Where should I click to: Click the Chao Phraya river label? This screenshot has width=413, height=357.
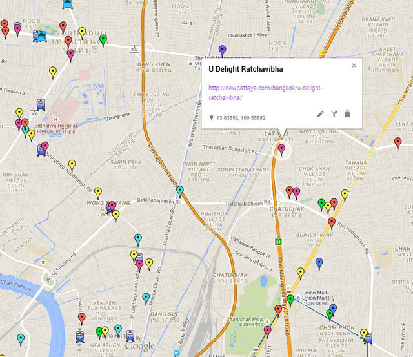coord(15,285)
